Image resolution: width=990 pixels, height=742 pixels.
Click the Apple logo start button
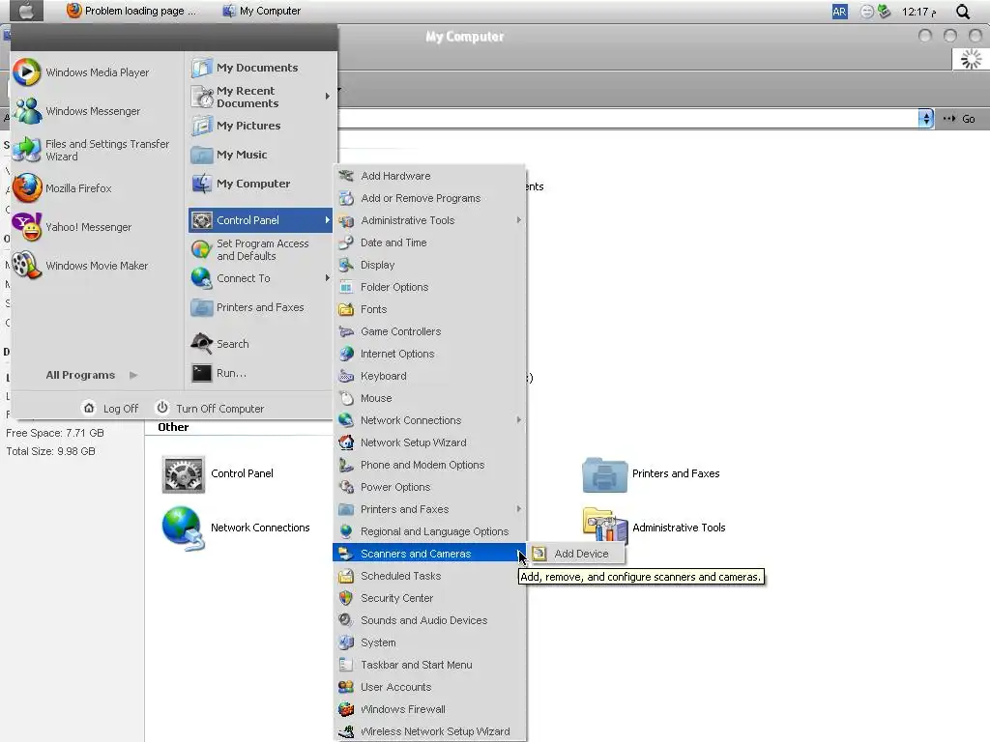(26, 11)
